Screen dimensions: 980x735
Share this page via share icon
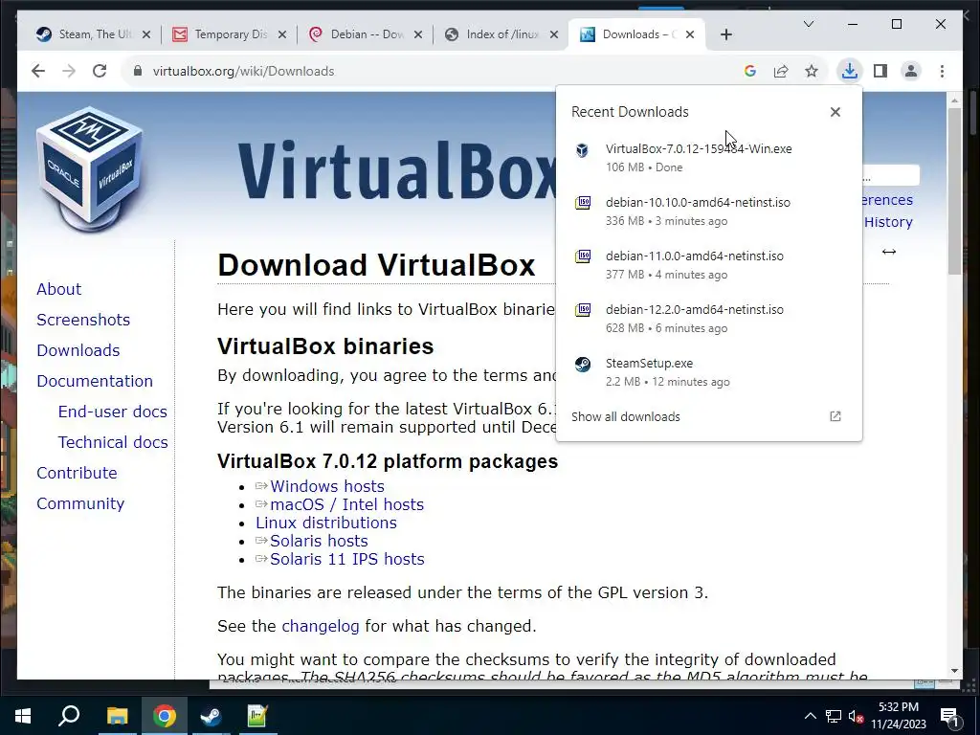coord(781,71)
